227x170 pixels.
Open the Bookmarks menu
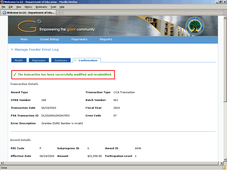tap(41, 7)
